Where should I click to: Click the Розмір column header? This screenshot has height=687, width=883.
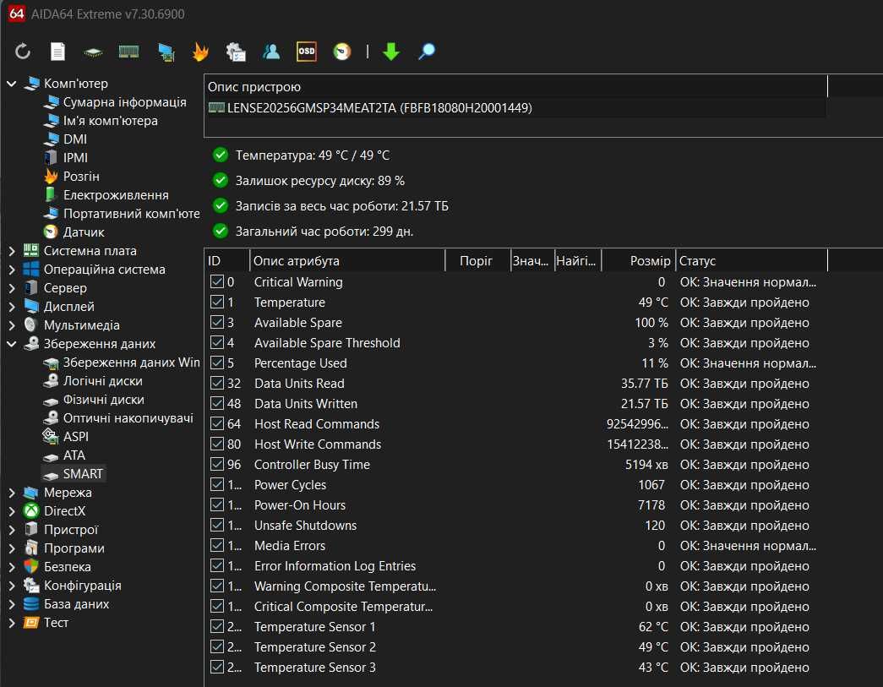tap(638, 261)
